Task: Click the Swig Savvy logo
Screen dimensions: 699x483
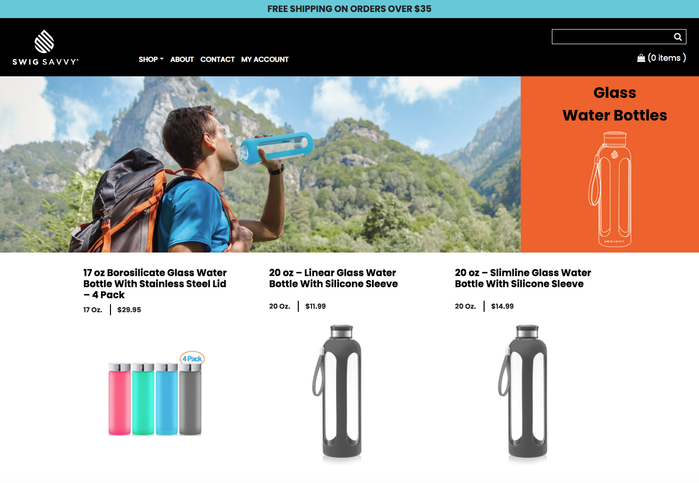Action: 45,48
